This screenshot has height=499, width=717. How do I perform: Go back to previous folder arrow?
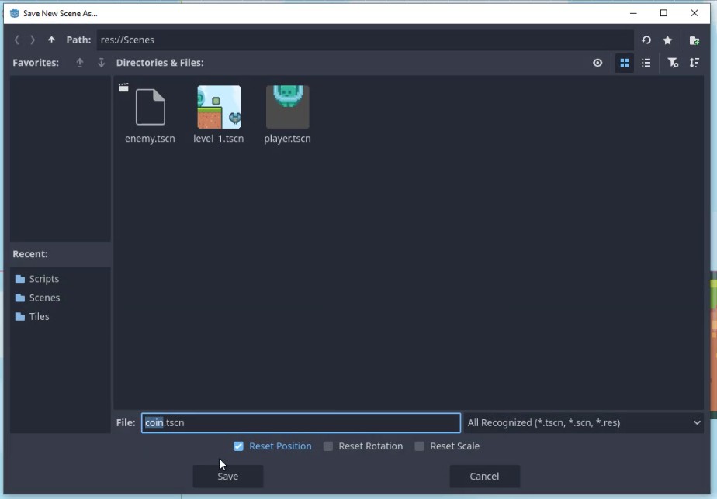17,40
